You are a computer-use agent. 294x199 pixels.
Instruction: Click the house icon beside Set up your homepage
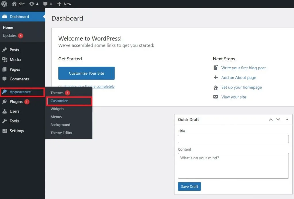pyautogui.click(x=216, y=87)
